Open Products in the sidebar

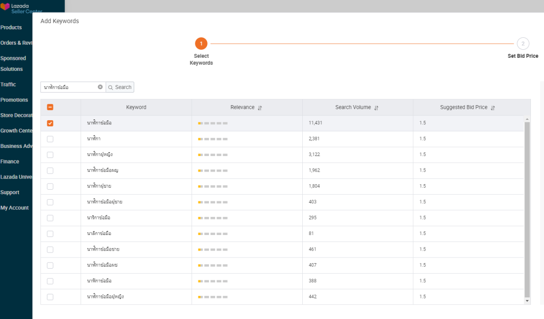point(11,27)
